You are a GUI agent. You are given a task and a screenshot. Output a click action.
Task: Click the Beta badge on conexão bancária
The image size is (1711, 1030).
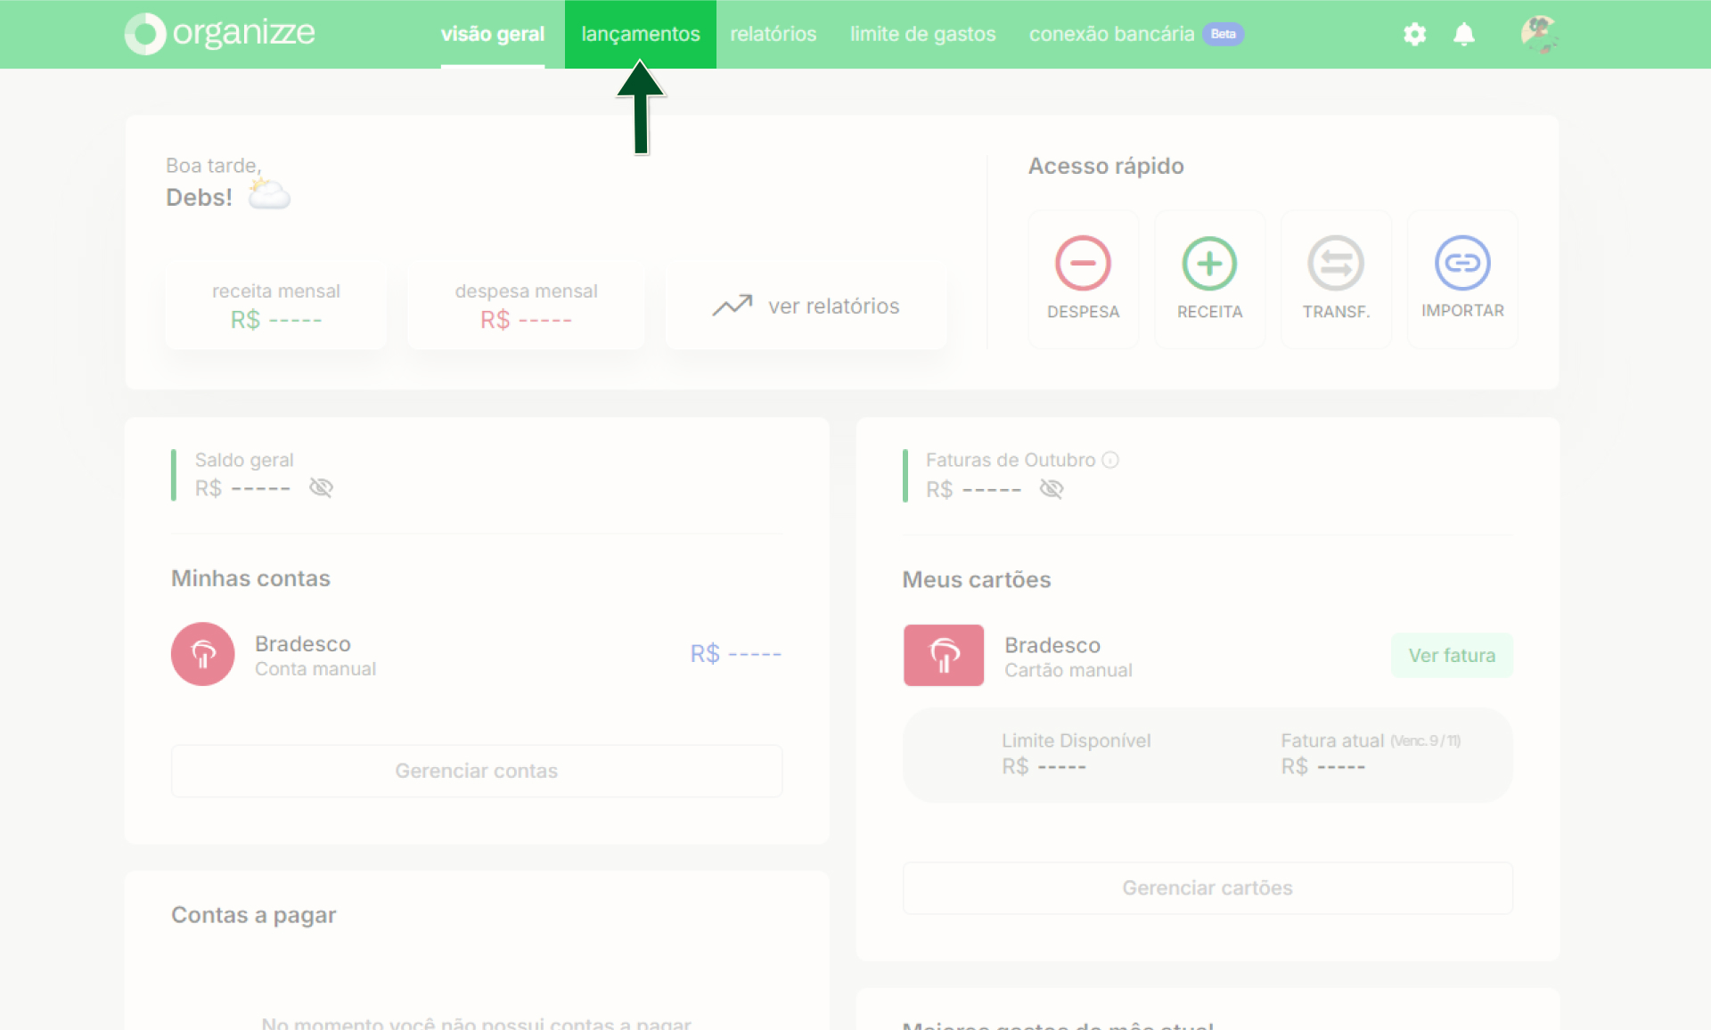pos(1223,34)
